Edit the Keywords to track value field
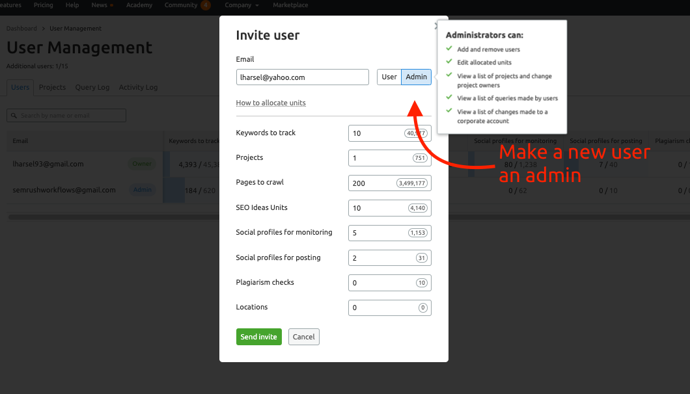 [x=389, y=133]
